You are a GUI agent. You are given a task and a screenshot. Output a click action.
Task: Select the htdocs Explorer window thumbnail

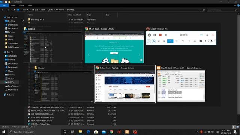click(63, 86)
